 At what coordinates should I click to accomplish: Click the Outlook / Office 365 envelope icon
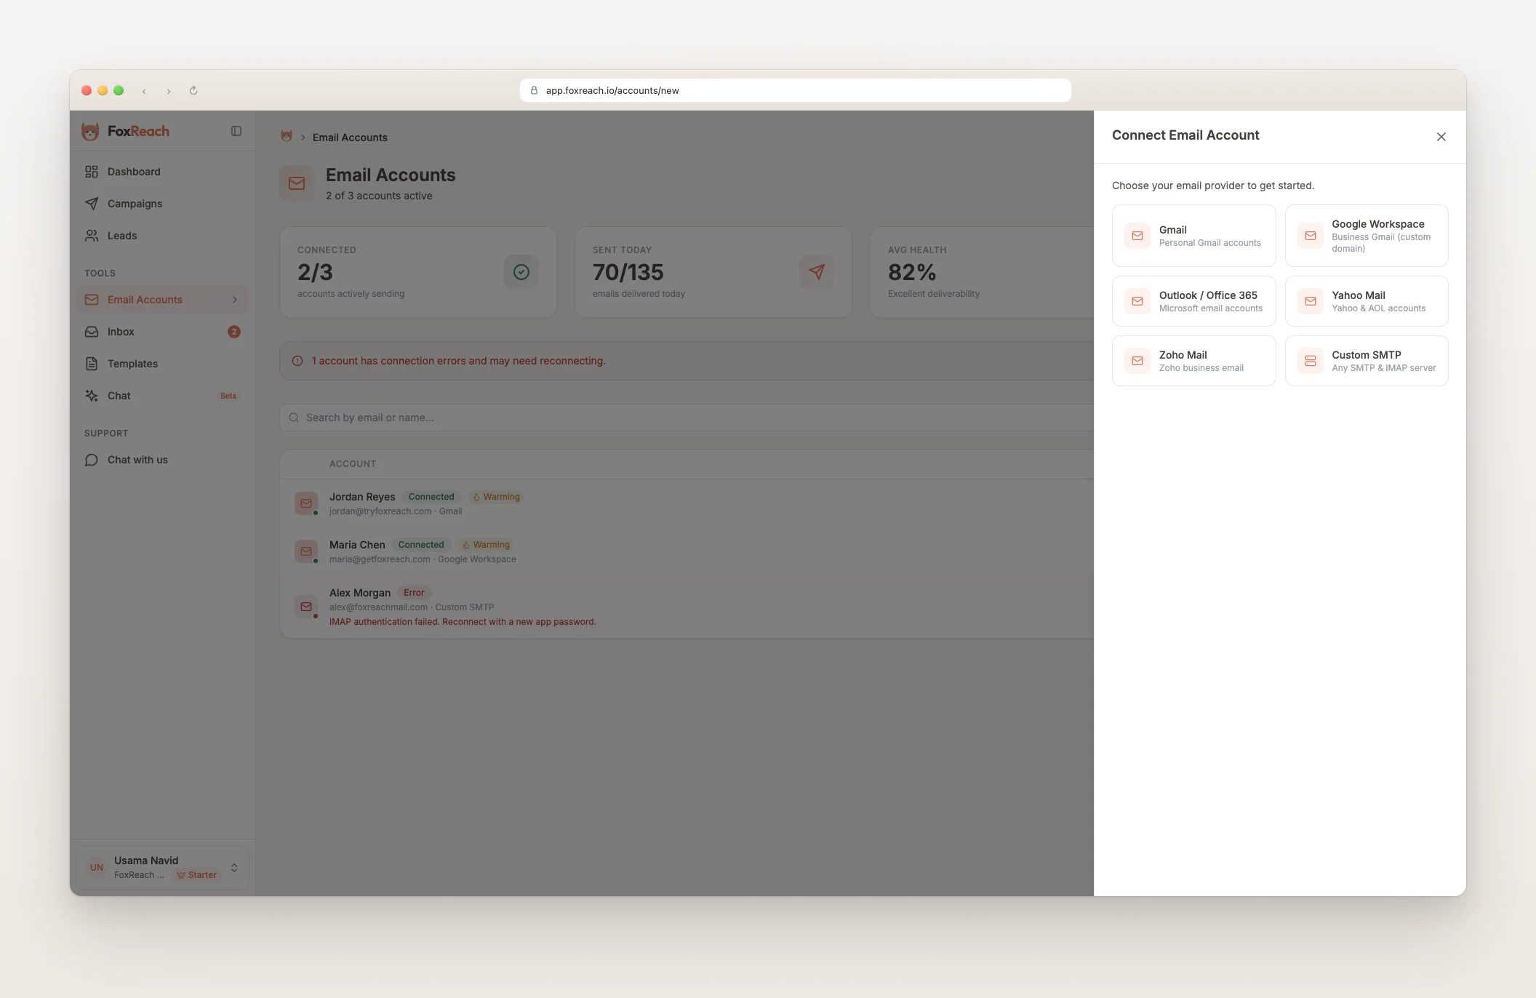(1137, 301)
